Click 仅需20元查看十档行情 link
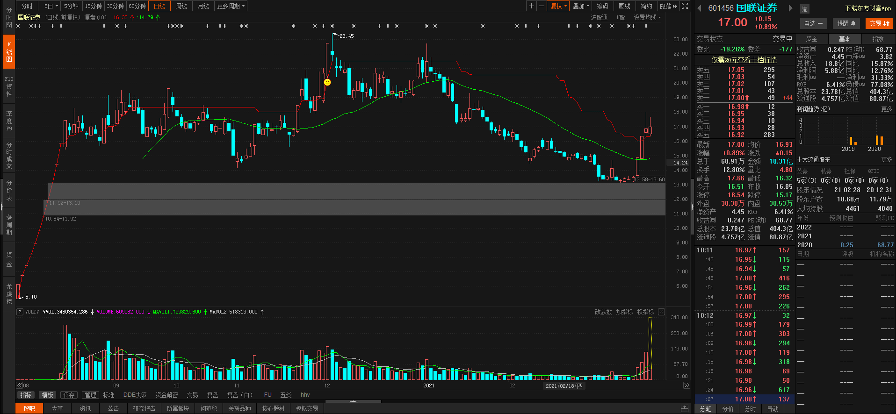The height and width of the screenshot is (414, 896). (x=744, y=60)
